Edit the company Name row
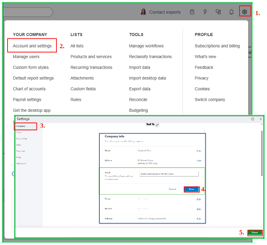This screenshot has width=267, height=245. click(x=199, y=151)
